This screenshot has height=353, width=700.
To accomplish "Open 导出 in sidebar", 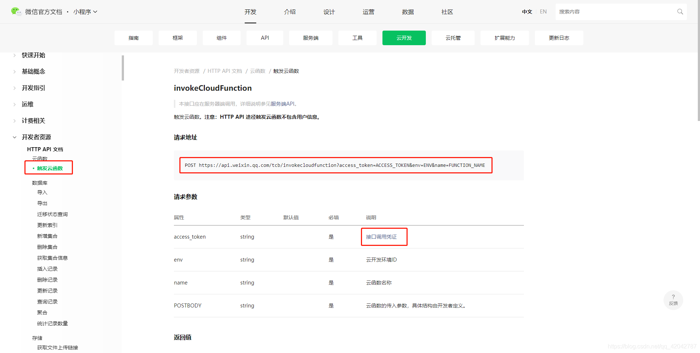I will pos(42,203).
